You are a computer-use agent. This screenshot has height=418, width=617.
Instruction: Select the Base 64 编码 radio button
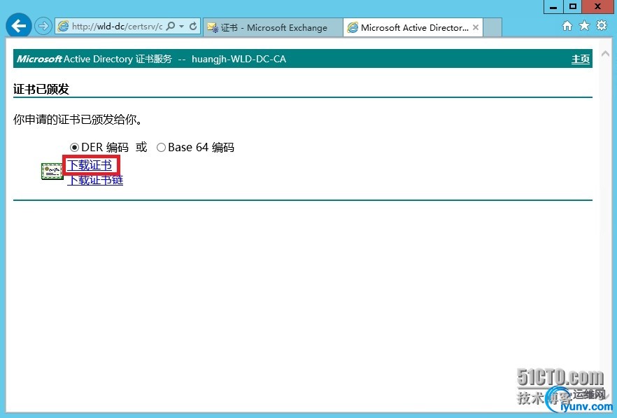coord(161,147)
